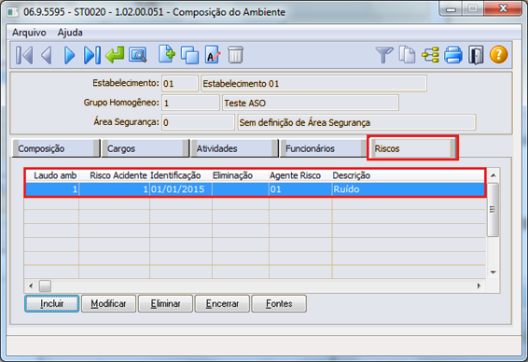The height and width of the screenshot is (362, 528).
Task: Click the horizontal scroll right arrow
Action: [x=479, y=286]
